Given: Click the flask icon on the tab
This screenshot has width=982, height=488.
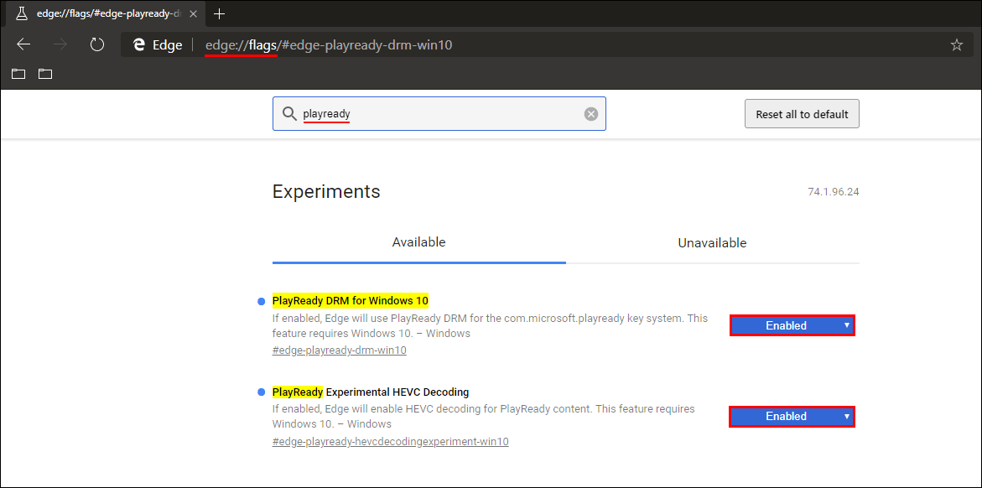Looking at the screenshot, I should point(21,13).
